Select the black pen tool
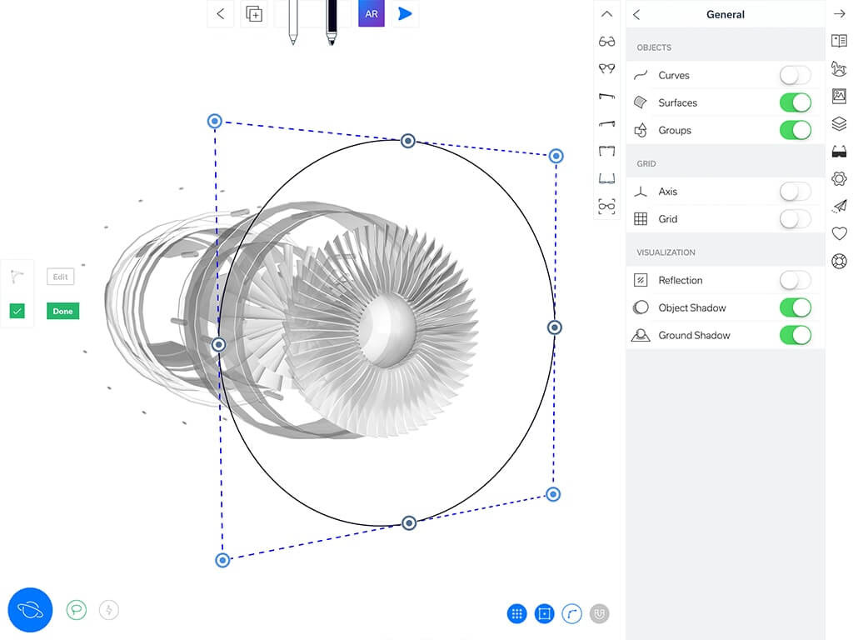The width and height of the screenshot is (853, 640). click(x=332, y=22)
